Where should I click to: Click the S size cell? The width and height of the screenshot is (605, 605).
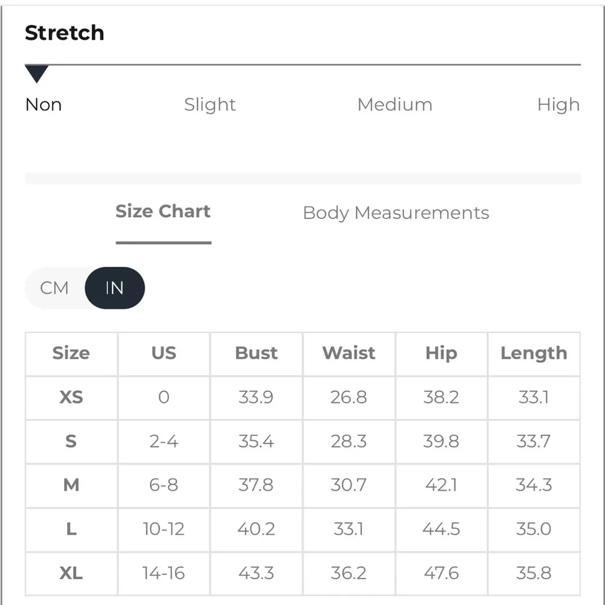pyautogui.click(x=71, y=441)
